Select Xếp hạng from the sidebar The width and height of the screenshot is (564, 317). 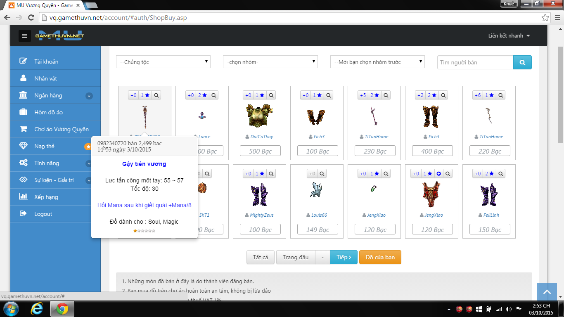(x=46, y=197)
